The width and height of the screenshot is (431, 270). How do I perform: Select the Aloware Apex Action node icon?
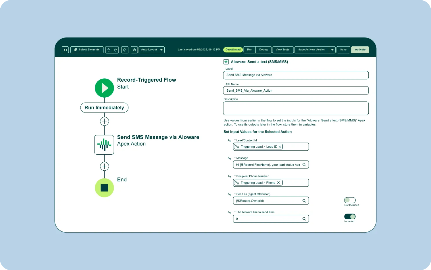[x=104, y=145]
